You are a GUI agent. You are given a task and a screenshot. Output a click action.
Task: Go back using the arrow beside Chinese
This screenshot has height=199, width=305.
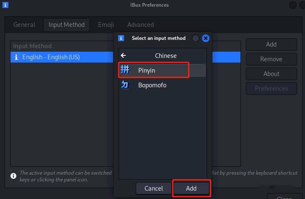[123, 55]
